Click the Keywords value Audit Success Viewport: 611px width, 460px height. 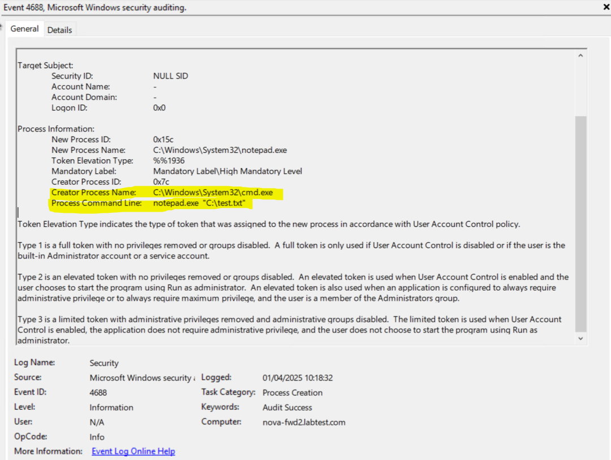point(287,408)
